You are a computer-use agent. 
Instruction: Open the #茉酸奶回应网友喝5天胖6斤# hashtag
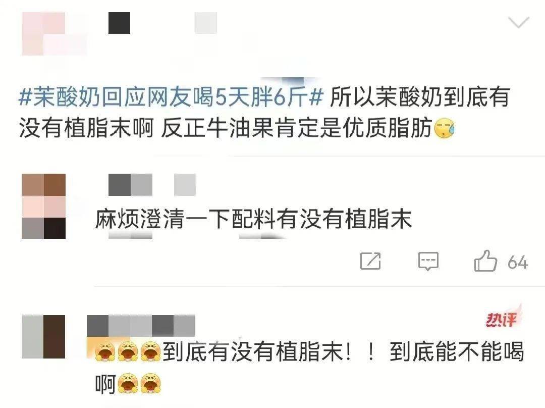(171, 96)
